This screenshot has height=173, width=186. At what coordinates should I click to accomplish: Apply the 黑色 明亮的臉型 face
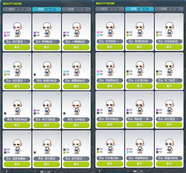[x=17, y=125]
